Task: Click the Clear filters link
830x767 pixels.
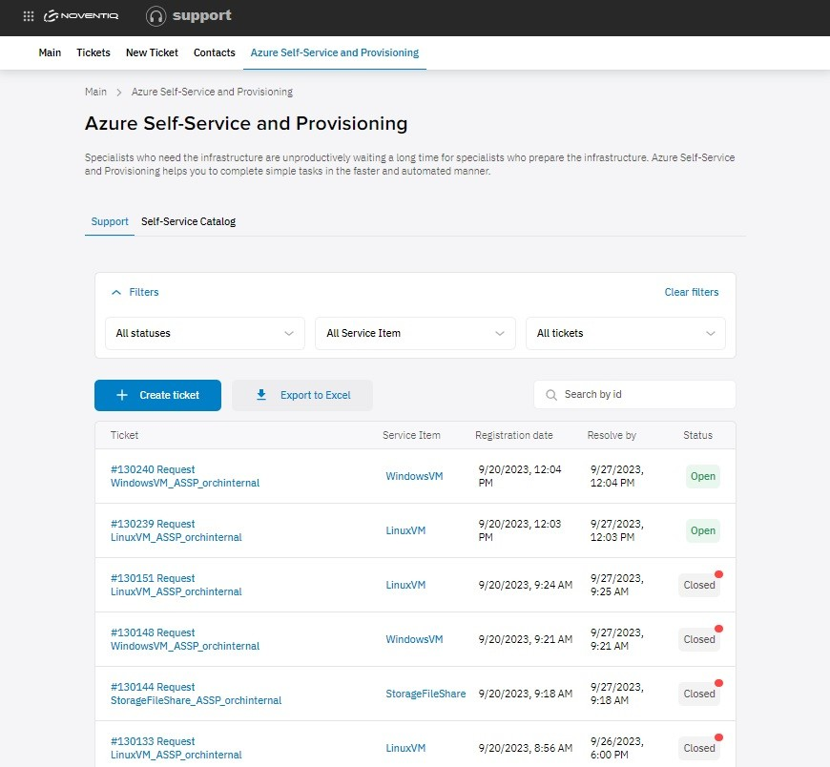Action: tap(691, 292)
